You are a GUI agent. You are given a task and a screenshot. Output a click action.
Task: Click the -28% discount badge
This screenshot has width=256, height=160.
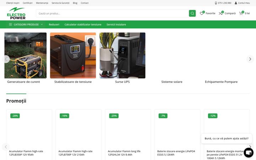pyautogui.click(x=15, y=116)
